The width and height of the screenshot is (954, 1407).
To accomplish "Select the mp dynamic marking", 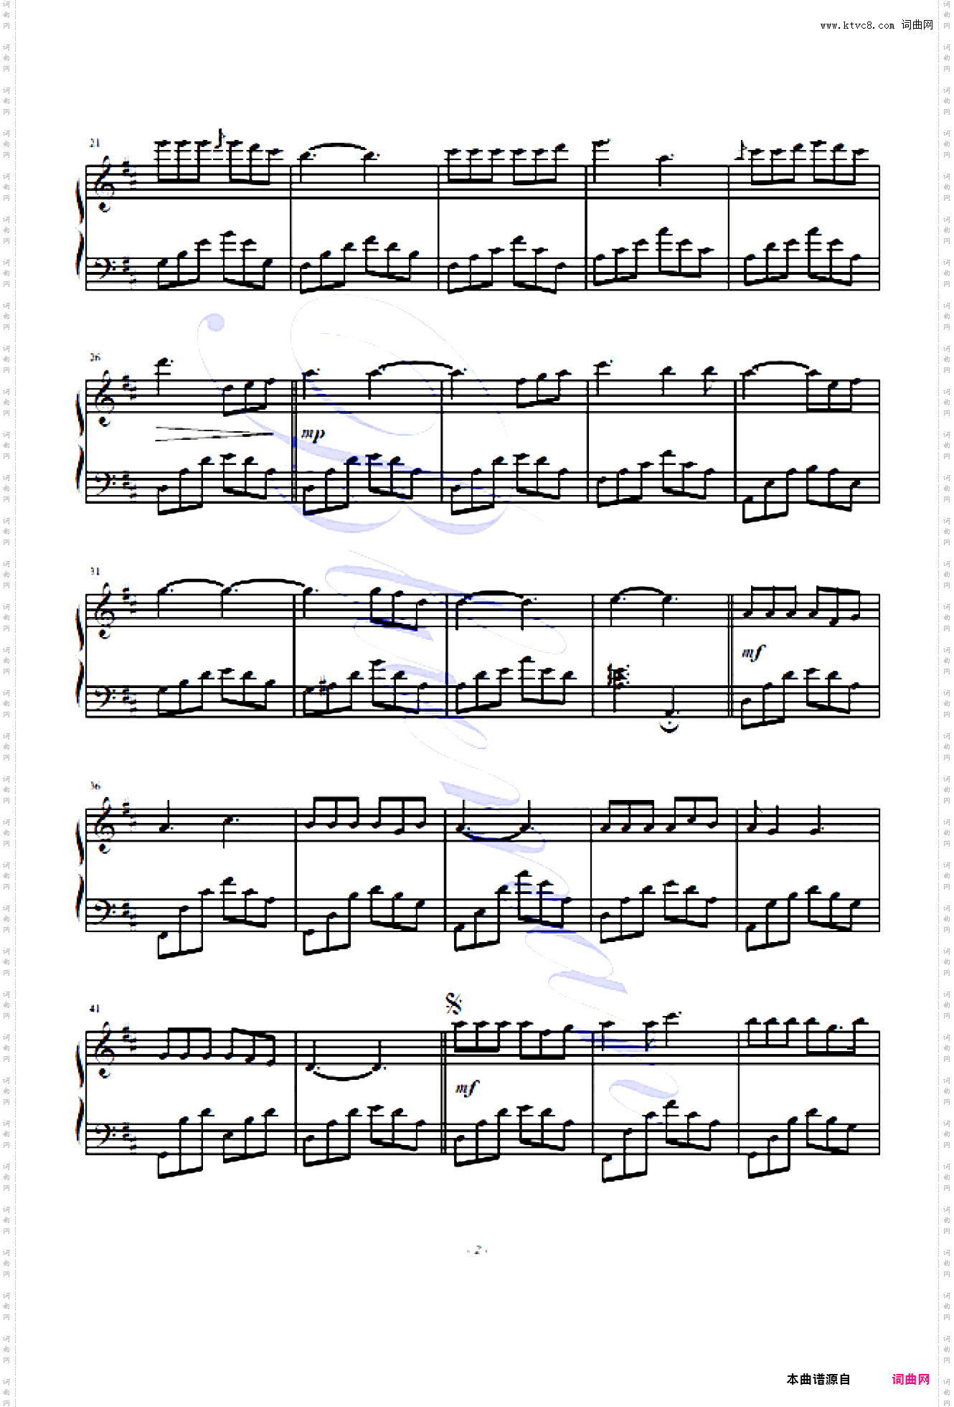I will click(313, 433).
